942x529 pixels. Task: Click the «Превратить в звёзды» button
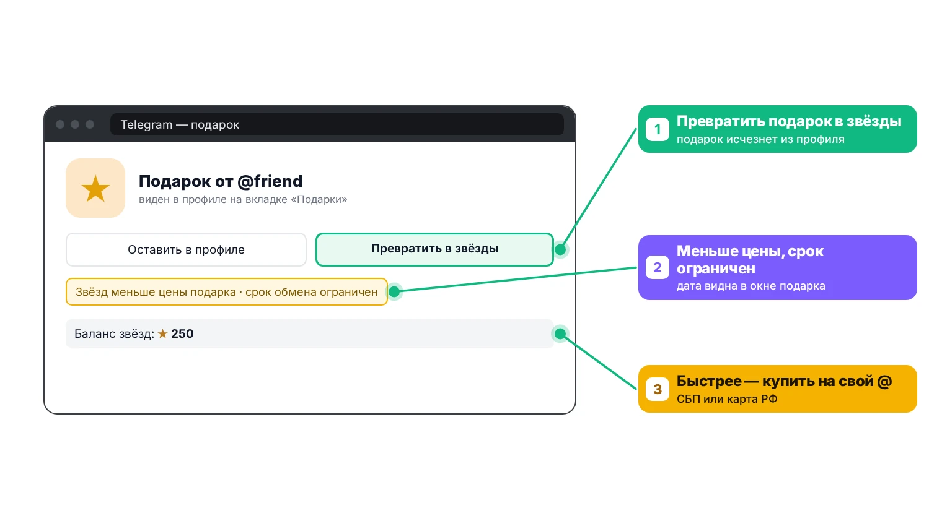tap(434, 249)
